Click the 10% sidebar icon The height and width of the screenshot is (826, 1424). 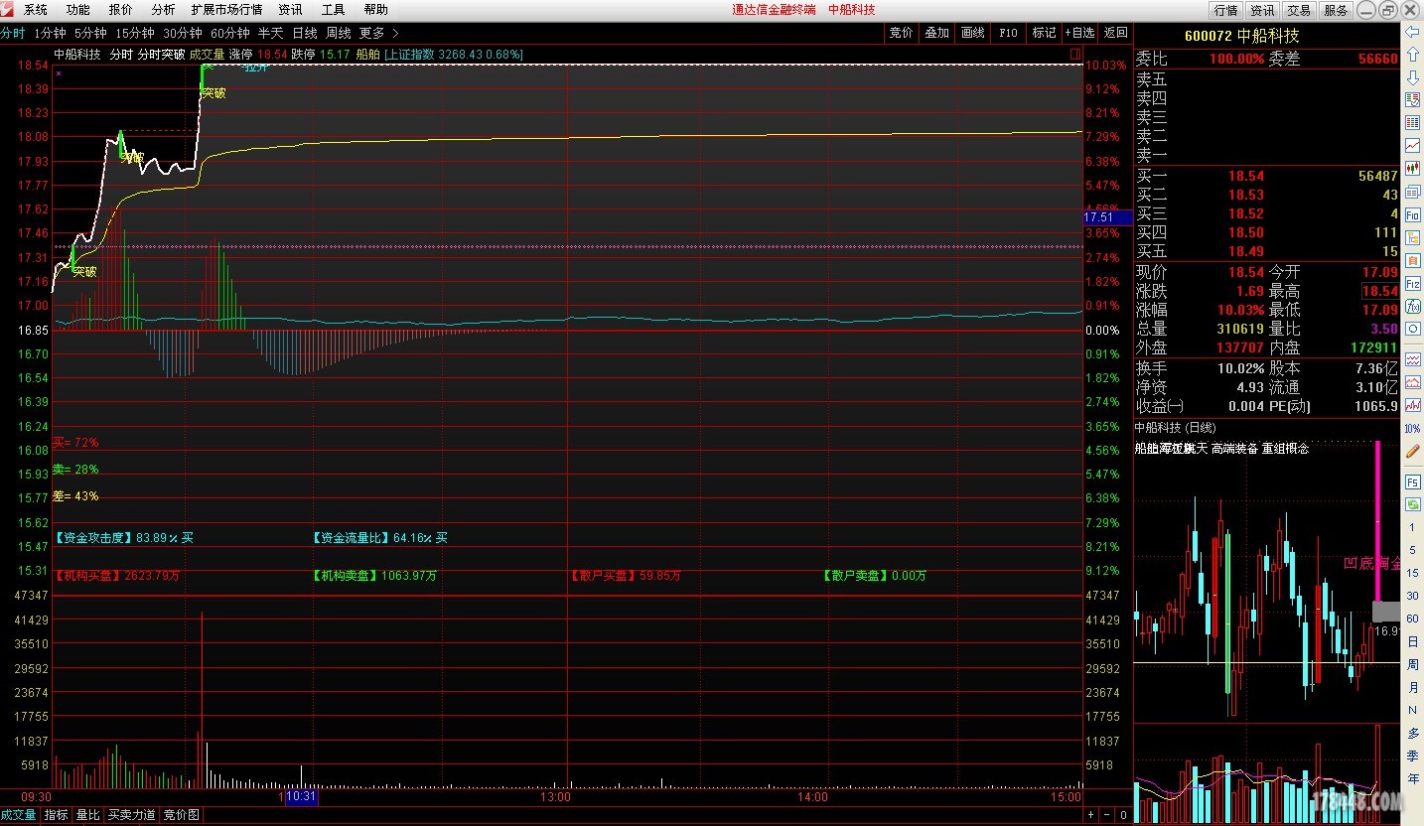tap(1412, 428)
